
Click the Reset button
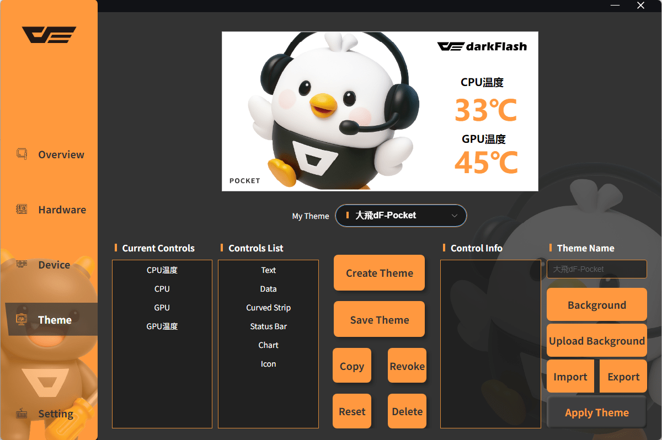(x=352, y=411)
